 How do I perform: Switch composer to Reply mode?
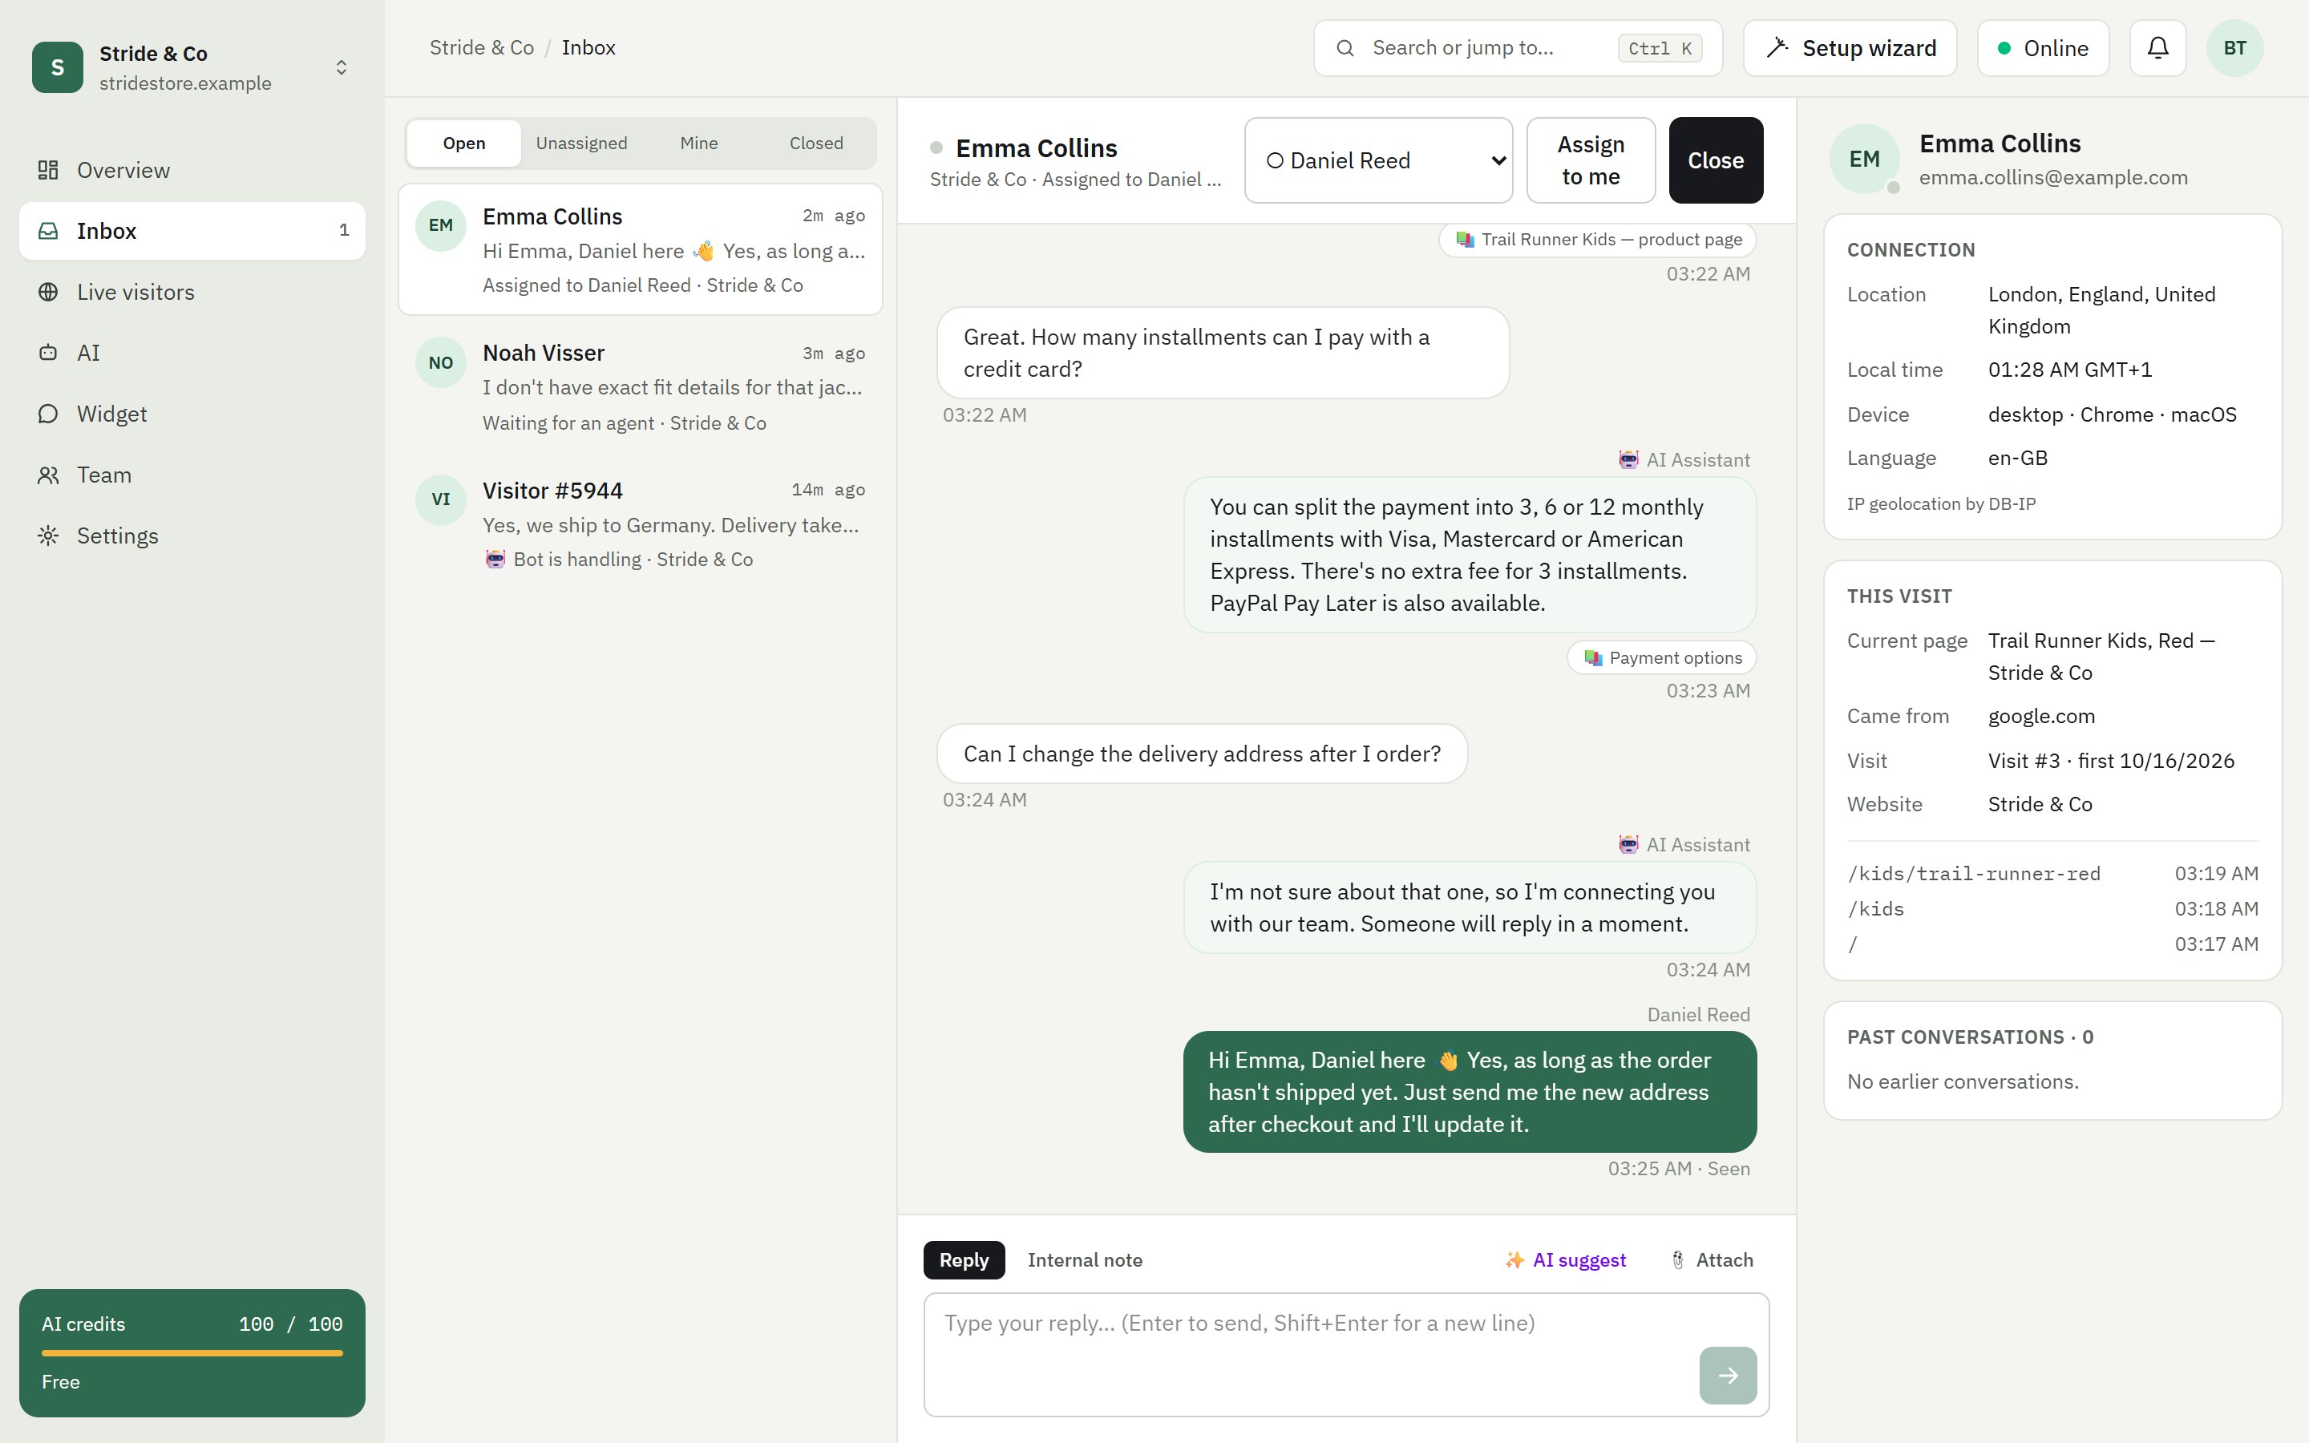click(x=964, y=1259)
